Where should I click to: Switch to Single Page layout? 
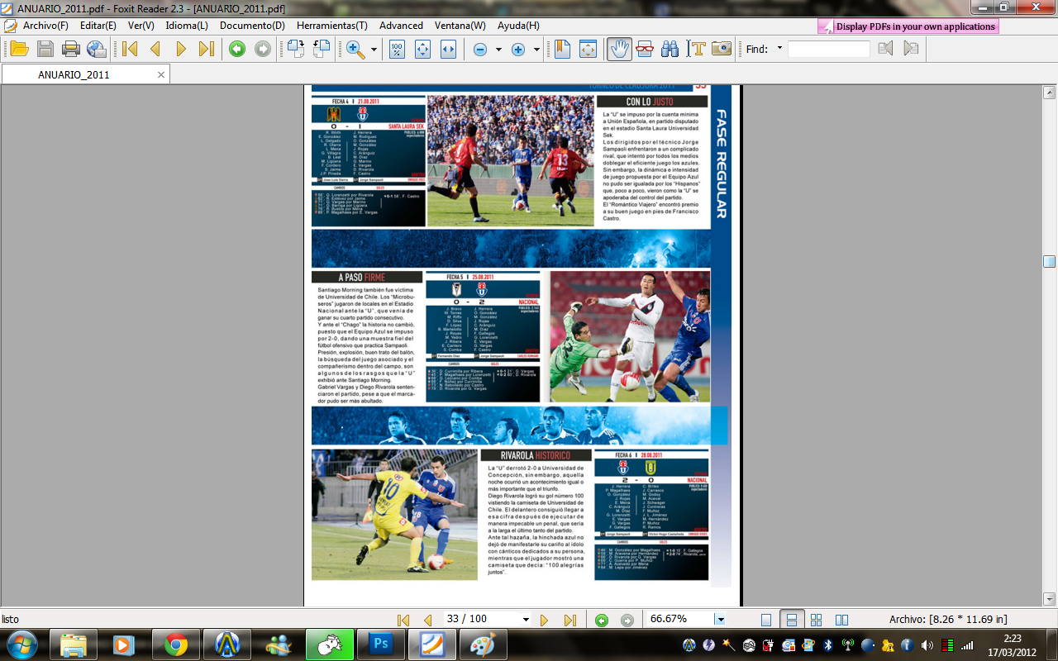coord(766,620)
